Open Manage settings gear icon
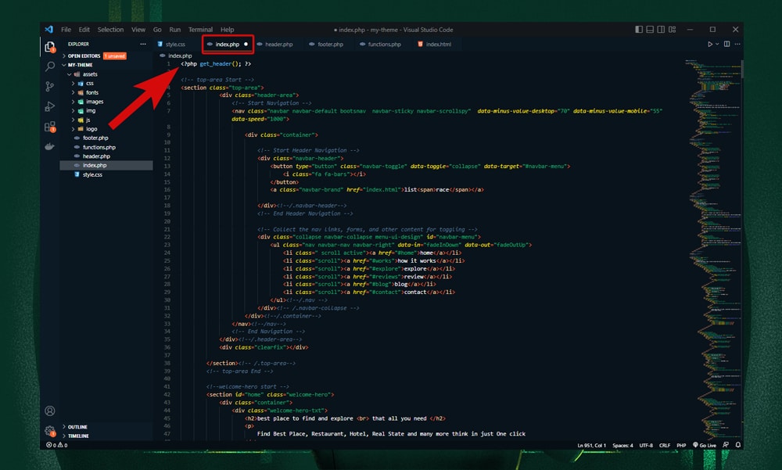782x470 pixels. click(49, 431)
